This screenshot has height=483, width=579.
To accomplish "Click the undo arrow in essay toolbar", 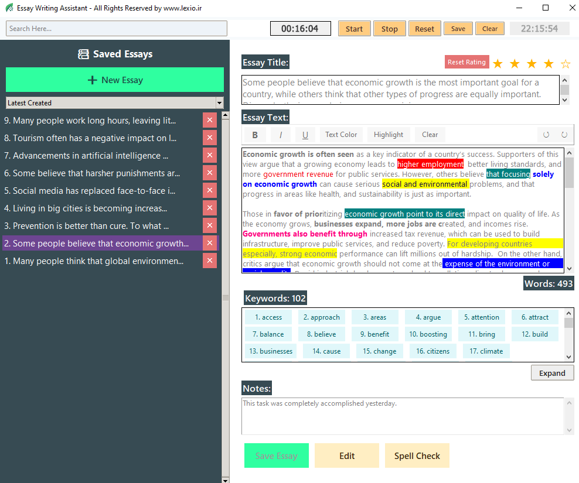I will point(546,135).
